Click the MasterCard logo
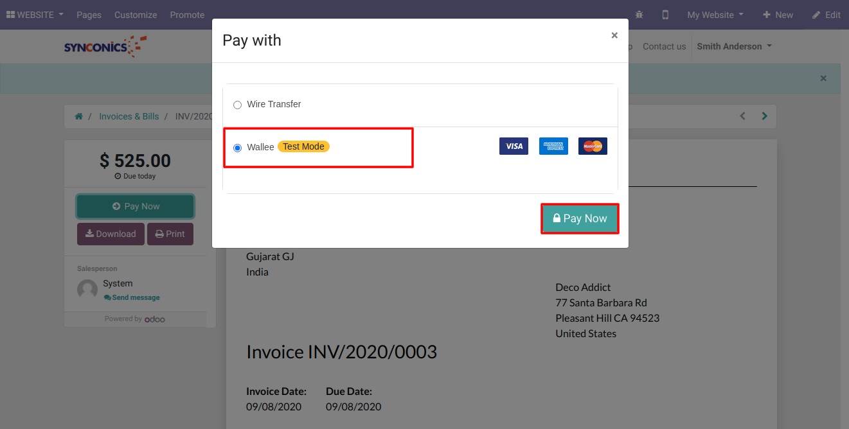Viewport: 849px width, 429px height. coord(593,146)
